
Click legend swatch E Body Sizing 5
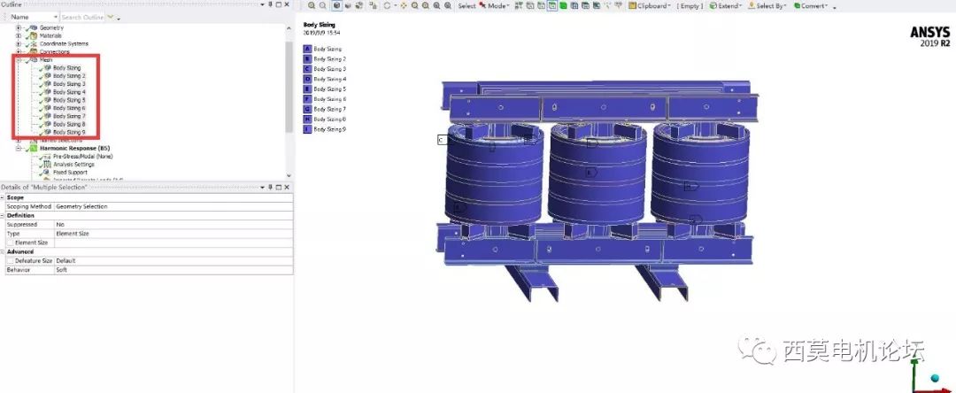point(307,89)
